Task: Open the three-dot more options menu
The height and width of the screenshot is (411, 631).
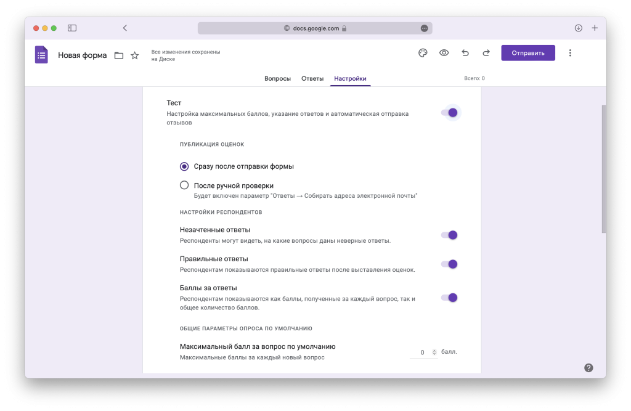Action: 570,53
